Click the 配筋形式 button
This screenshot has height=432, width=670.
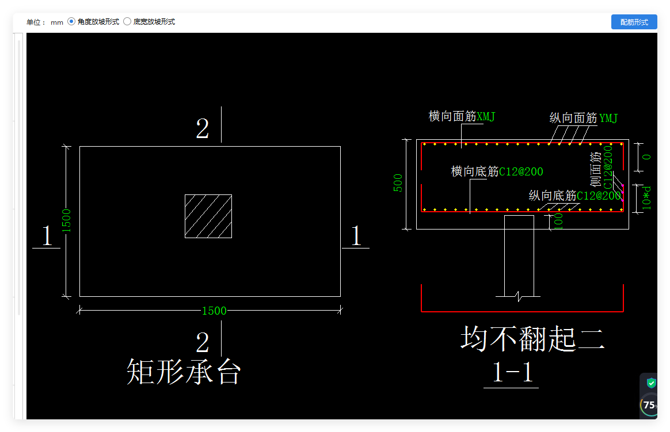coord(634,22)
